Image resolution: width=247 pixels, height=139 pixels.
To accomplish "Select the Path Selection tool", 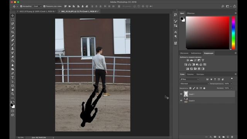I will (x=12, y=81).
